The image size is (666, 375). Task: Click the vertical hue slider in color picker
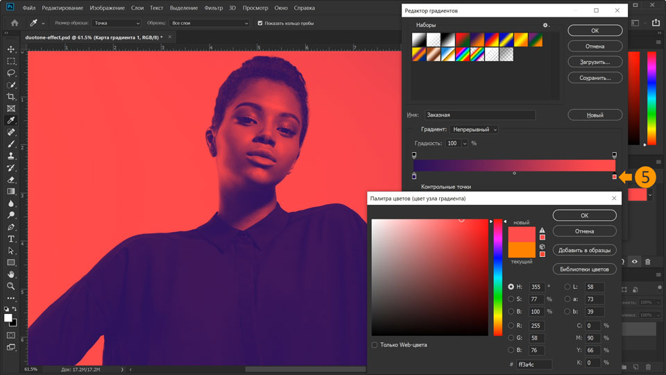[498, 277]
